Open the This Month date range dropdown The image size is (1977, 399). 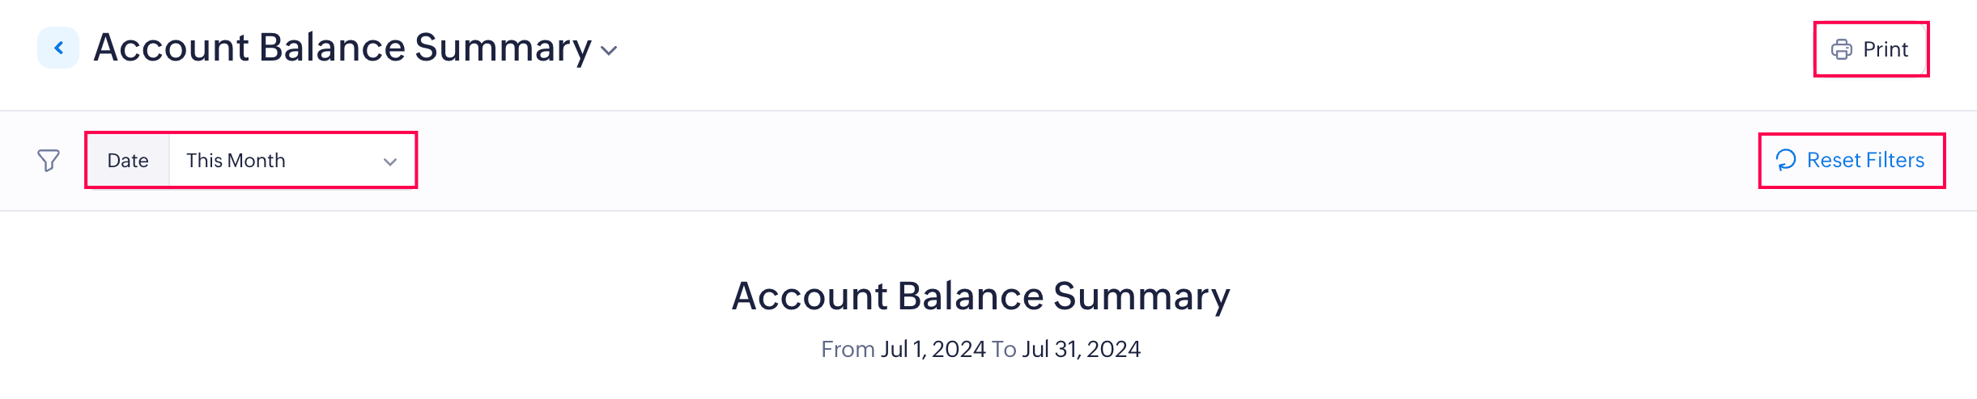tap(291, 160)
